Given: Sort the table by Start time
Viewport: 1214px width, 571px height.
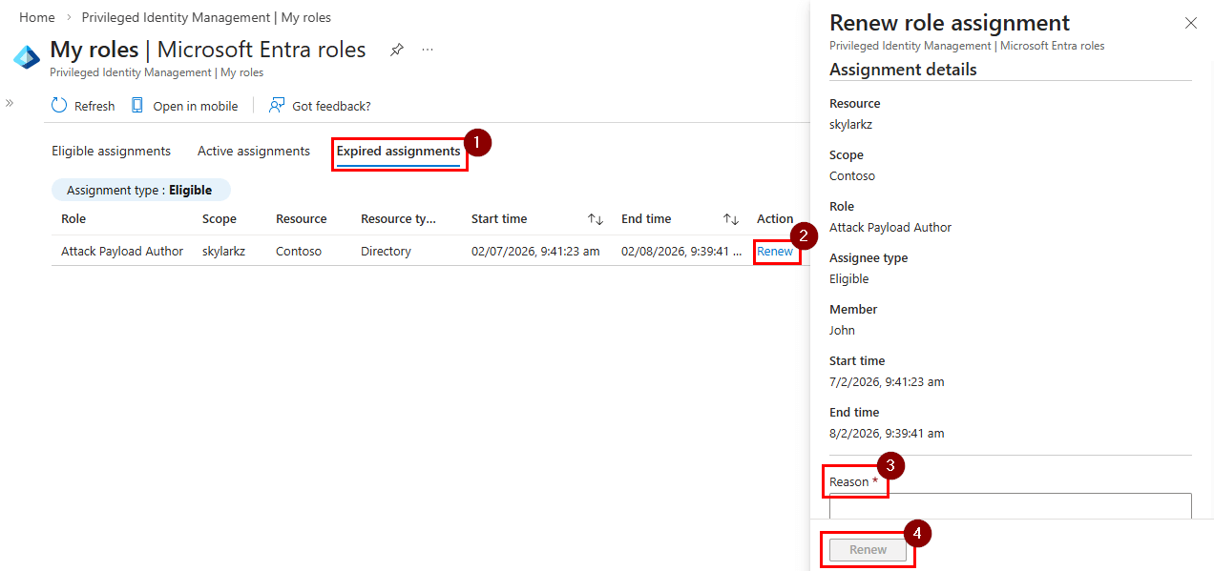Looking at the screenshot, I should point(595,218).
